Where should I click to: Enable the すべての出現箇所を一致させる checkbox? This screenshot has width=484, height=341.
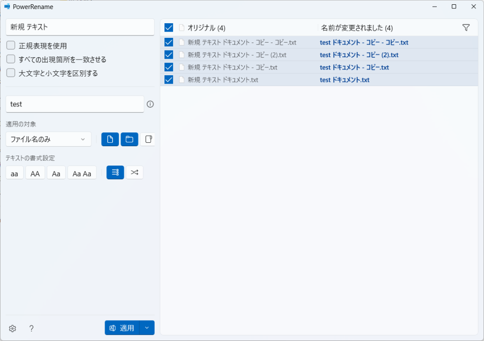point(11,60)
